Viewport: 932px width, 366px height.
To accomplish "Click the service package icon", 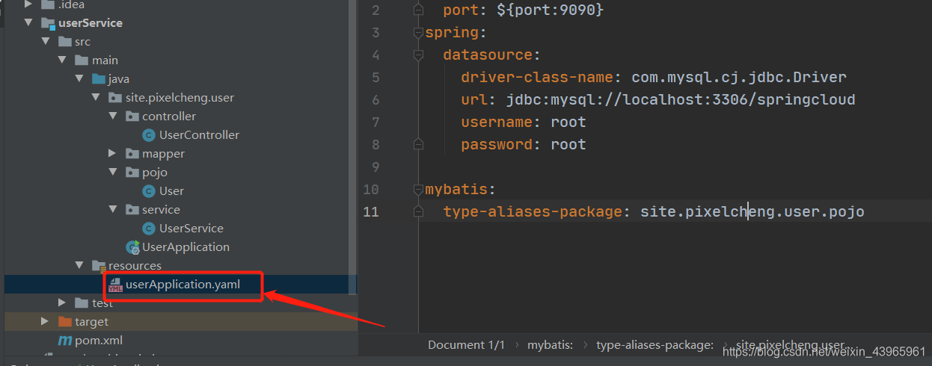I will pos(132,209).
